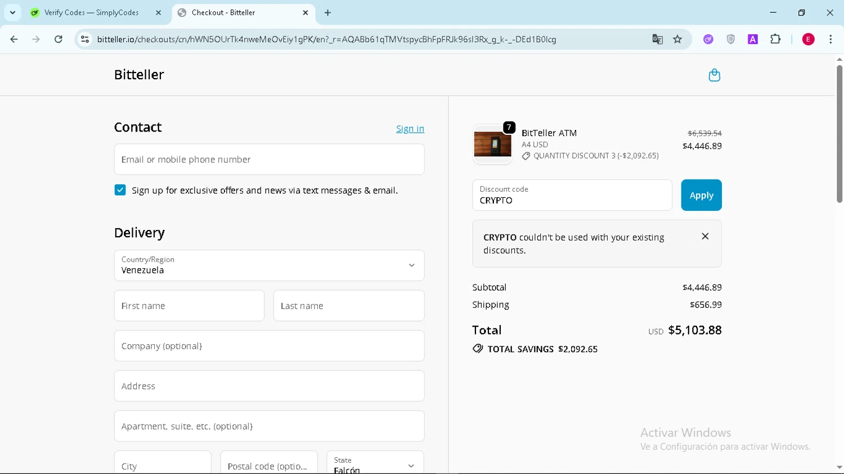Minimize the Chrome window

pyautogui.click(x=773, y=12)
